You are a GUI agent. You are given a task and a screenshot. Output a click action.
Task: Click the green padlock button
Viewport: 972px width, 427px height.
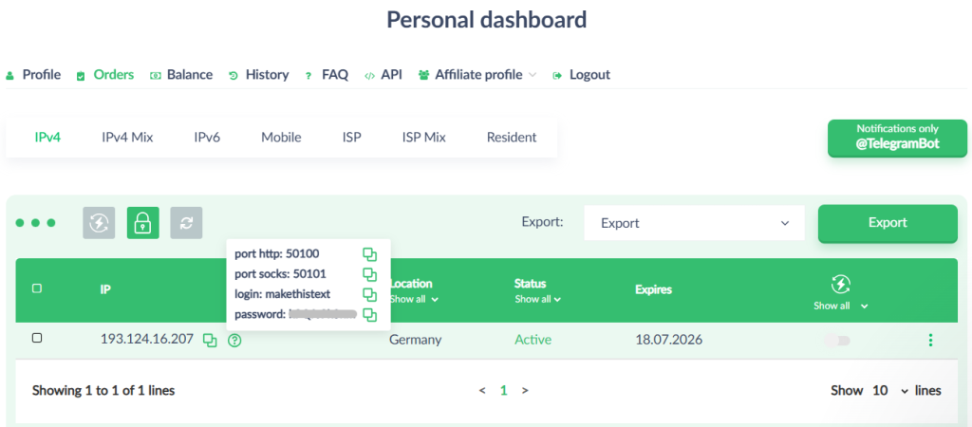click(143, 223)
